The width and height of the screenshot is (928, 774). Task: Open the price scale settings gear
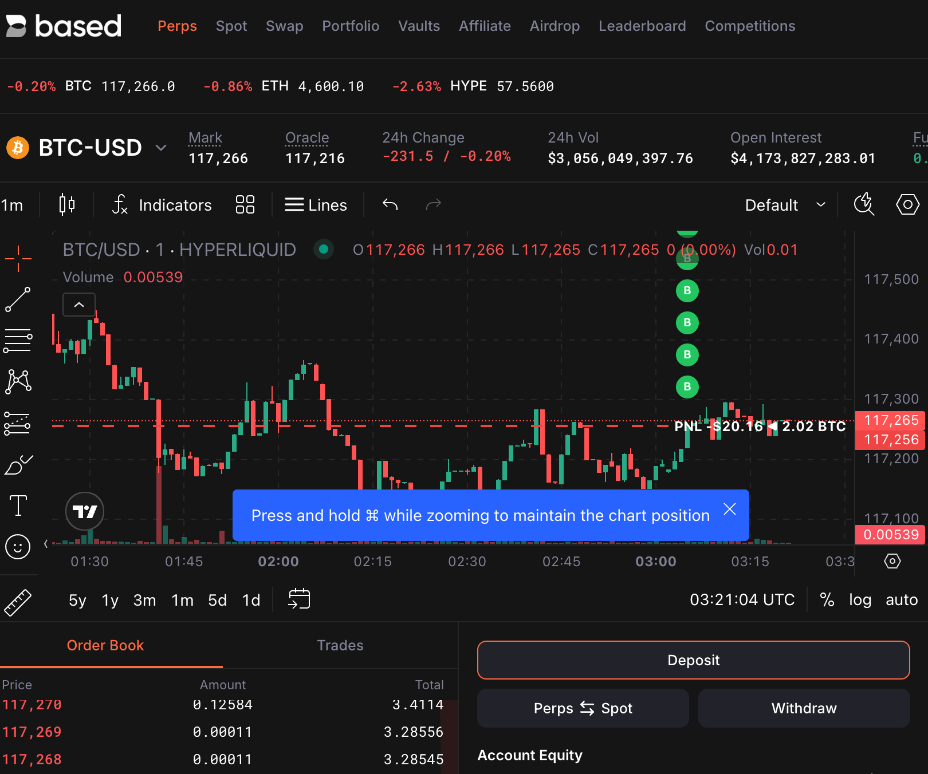click(x=892, y=561)
